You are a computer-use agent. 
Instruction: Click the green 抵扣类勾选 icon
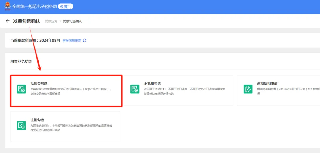click(x=21, y=89)
